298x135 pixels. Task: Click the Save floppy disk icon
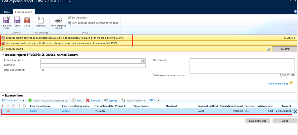[17, 21]
